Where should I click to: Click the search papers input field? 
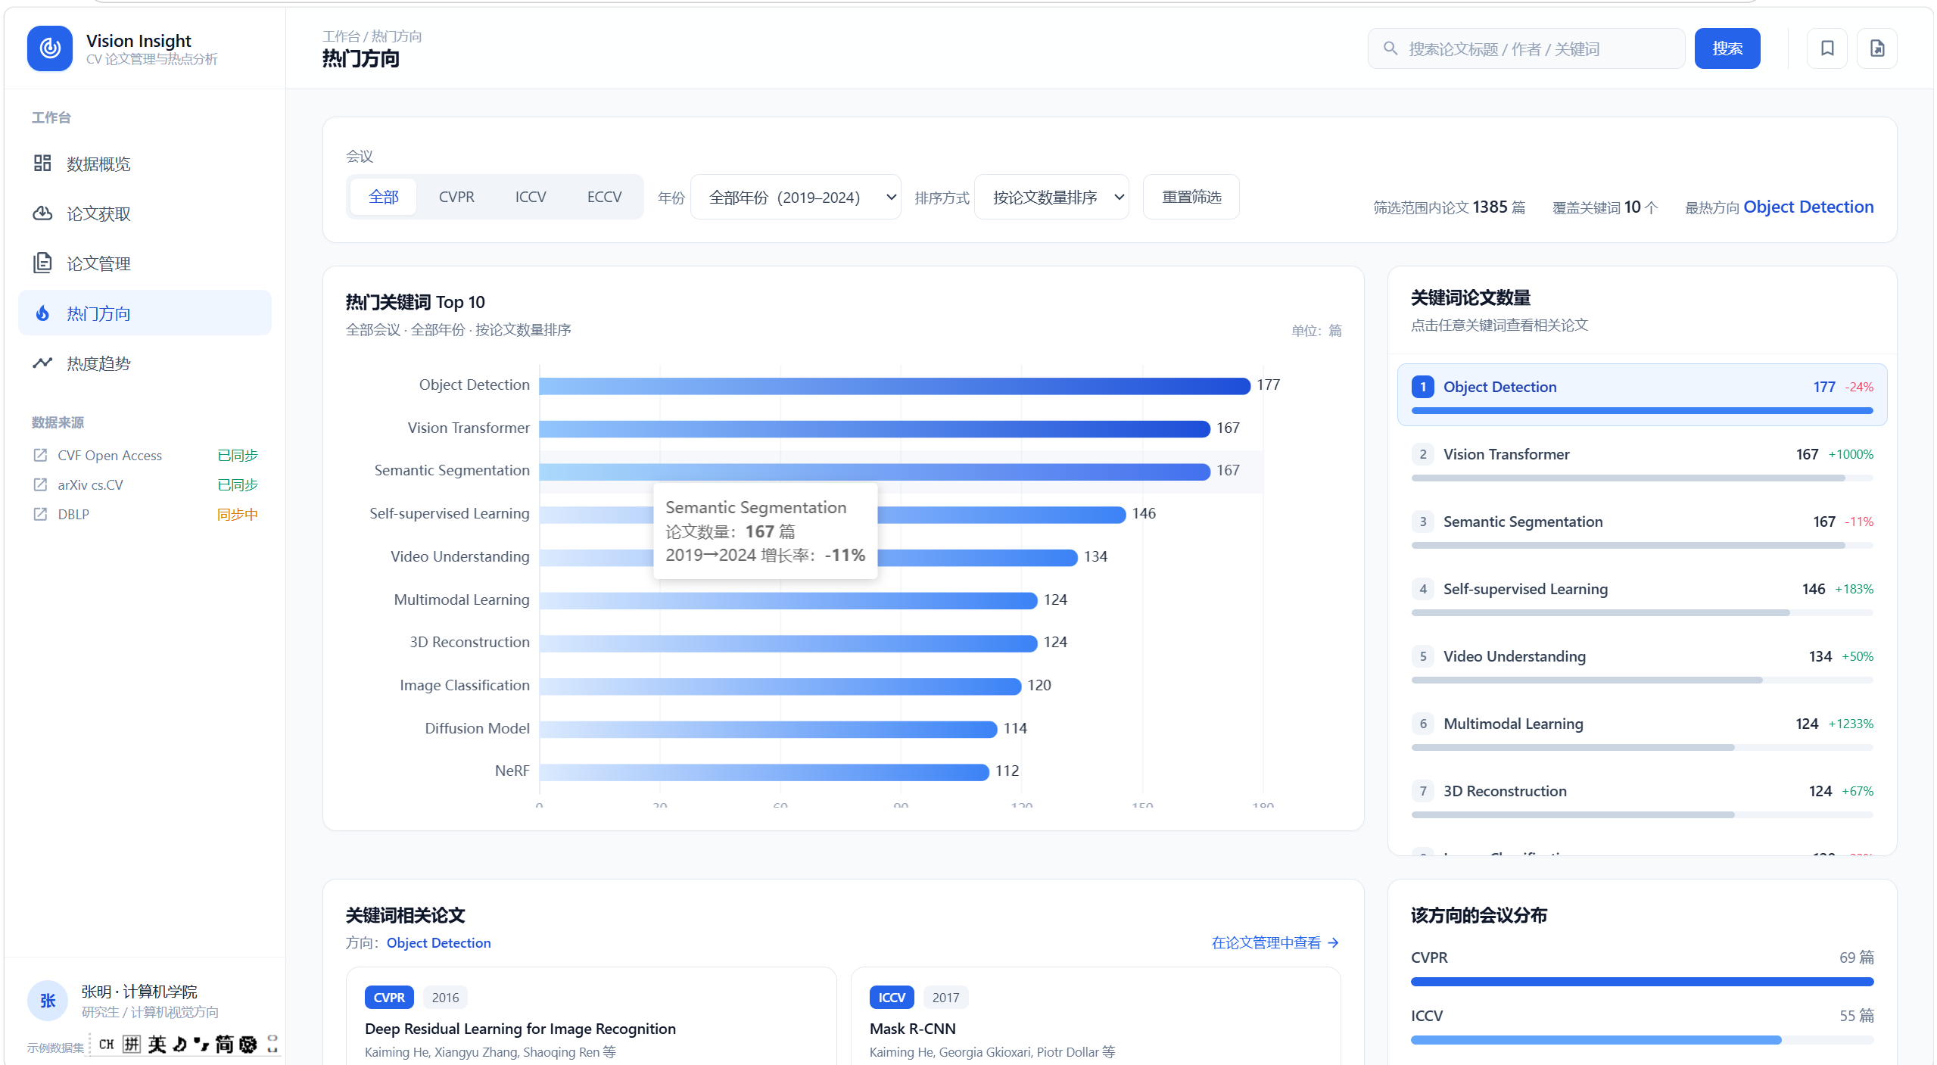(1527, 48)
